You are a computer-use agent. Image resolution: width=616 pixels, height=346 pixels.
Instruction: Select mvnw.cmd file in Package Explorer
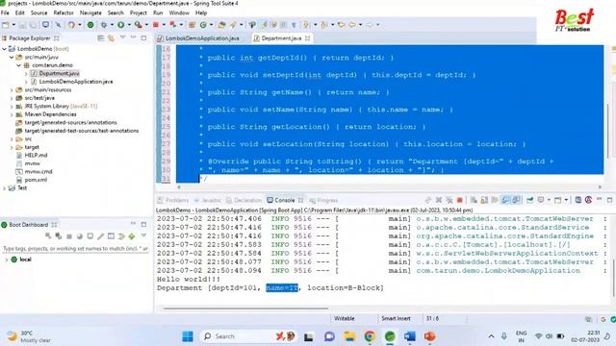tap(38, 171)
